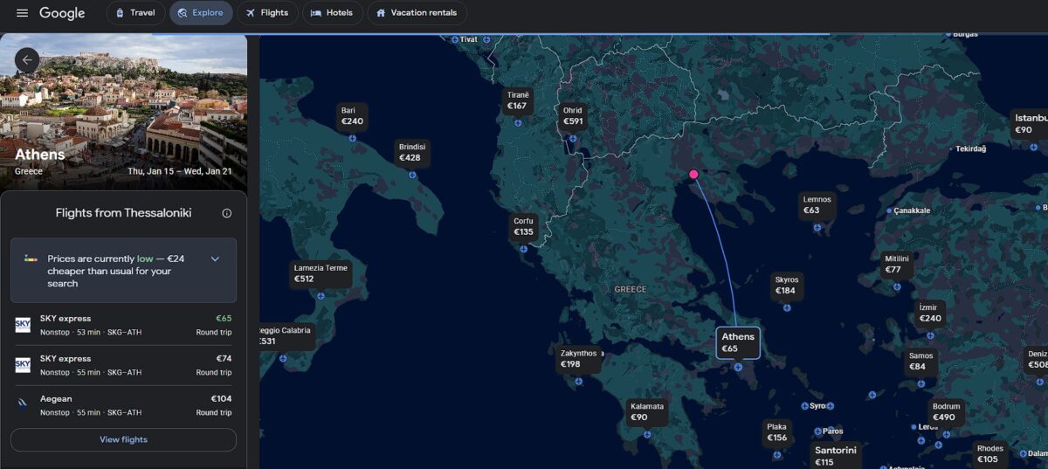Viewport: 1048px width, 469px height.
Task: Click the View flights button
Action: (x=123, y=439)
